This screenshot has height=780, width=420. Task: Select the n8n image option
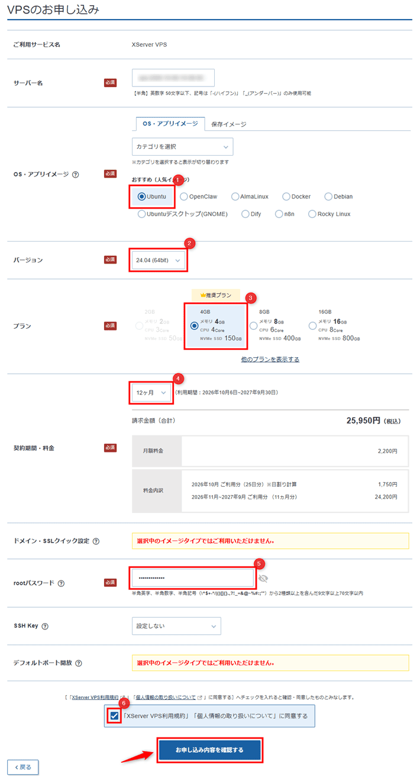(279, 214)
